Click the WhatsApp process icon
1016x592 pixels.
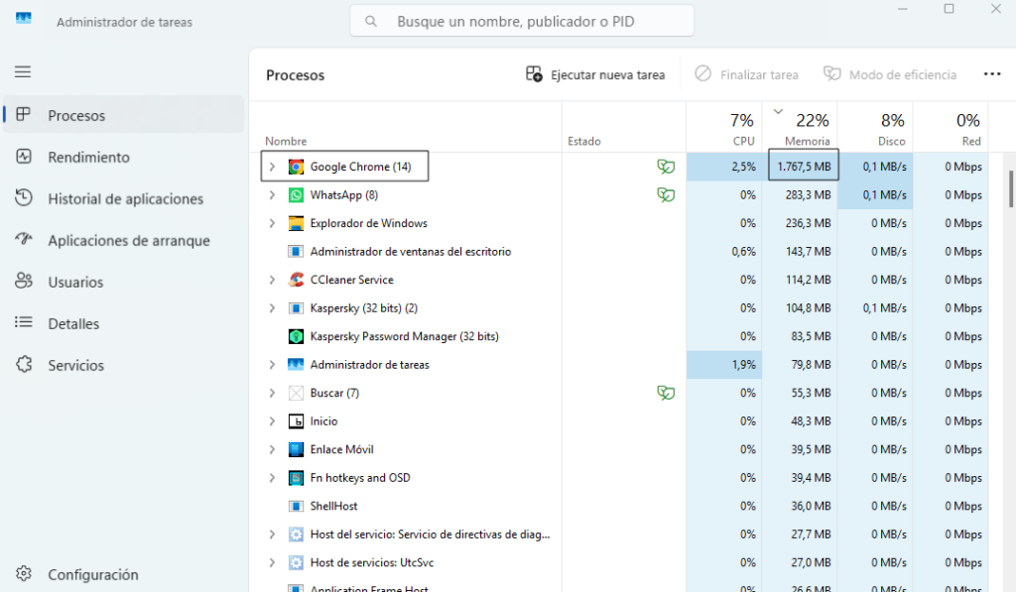(296, 195)
